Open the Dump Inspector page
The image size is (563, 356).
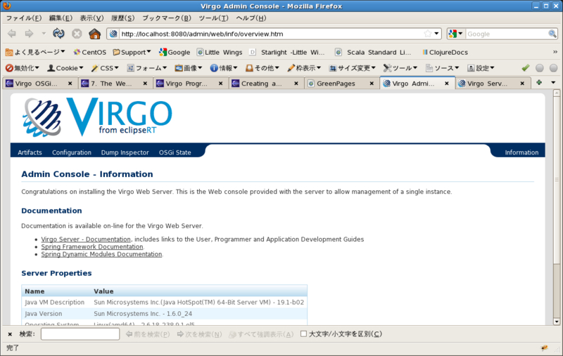[x=125, y=152]
